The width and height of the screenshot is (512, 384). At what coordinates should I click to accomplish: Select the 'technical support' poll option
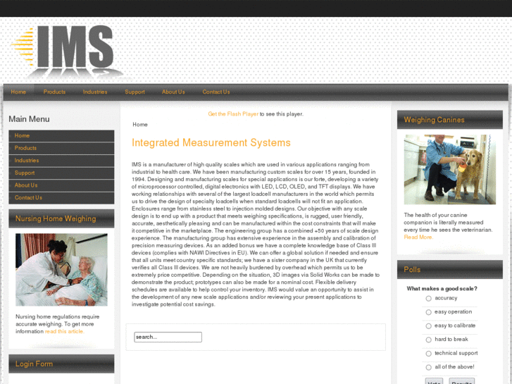429,354
